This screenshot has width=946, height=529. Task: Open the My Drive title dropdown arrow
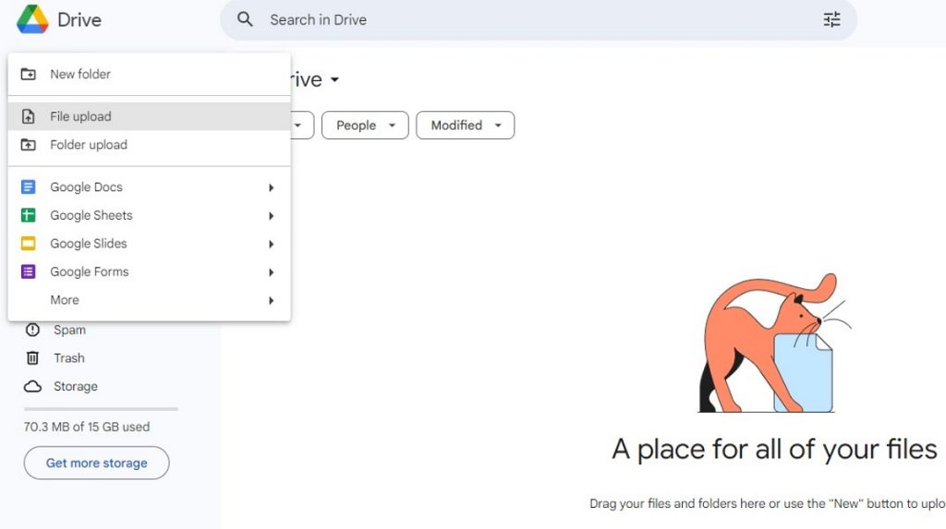pyautogui.click(x=334, y=79)
